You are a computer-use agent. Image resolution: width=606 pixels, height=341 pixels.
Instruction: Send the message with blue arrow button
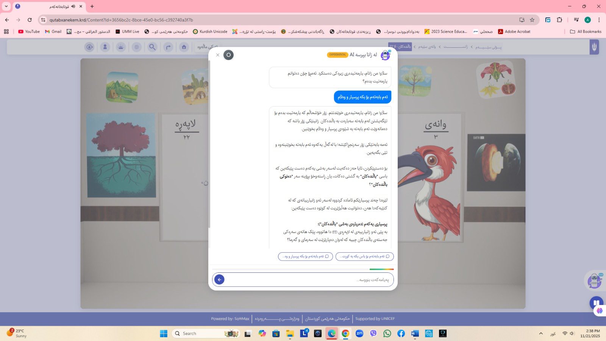tap(219, 280)
